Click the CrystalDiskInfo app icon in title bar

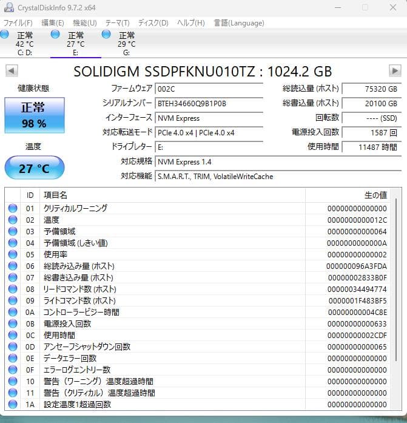(9, 7)
